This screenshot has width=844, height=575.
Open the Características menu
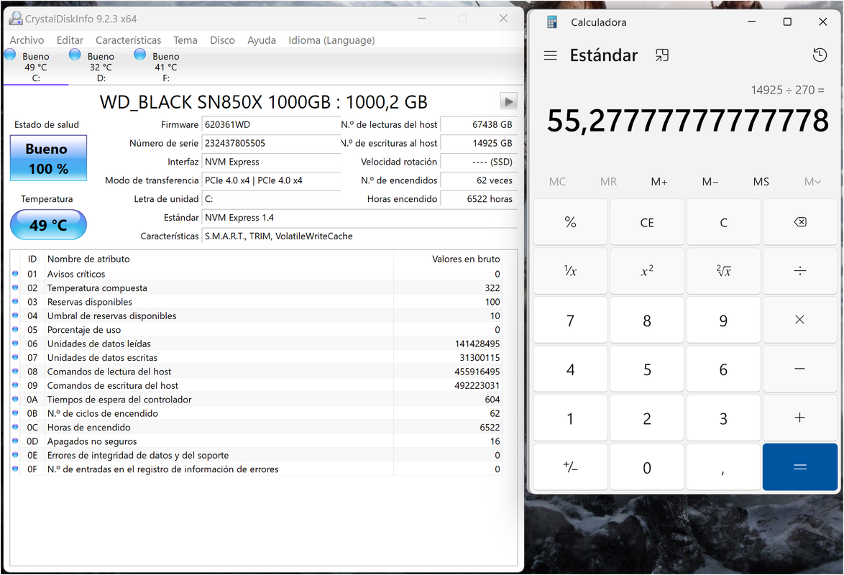pos(128,40)
